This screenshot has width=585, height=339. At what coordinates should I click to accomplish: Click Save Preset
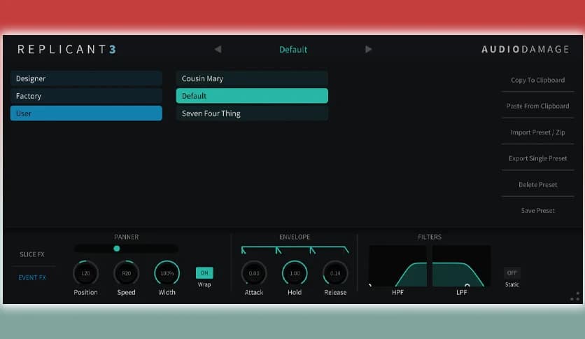click(x=537, y=211)
